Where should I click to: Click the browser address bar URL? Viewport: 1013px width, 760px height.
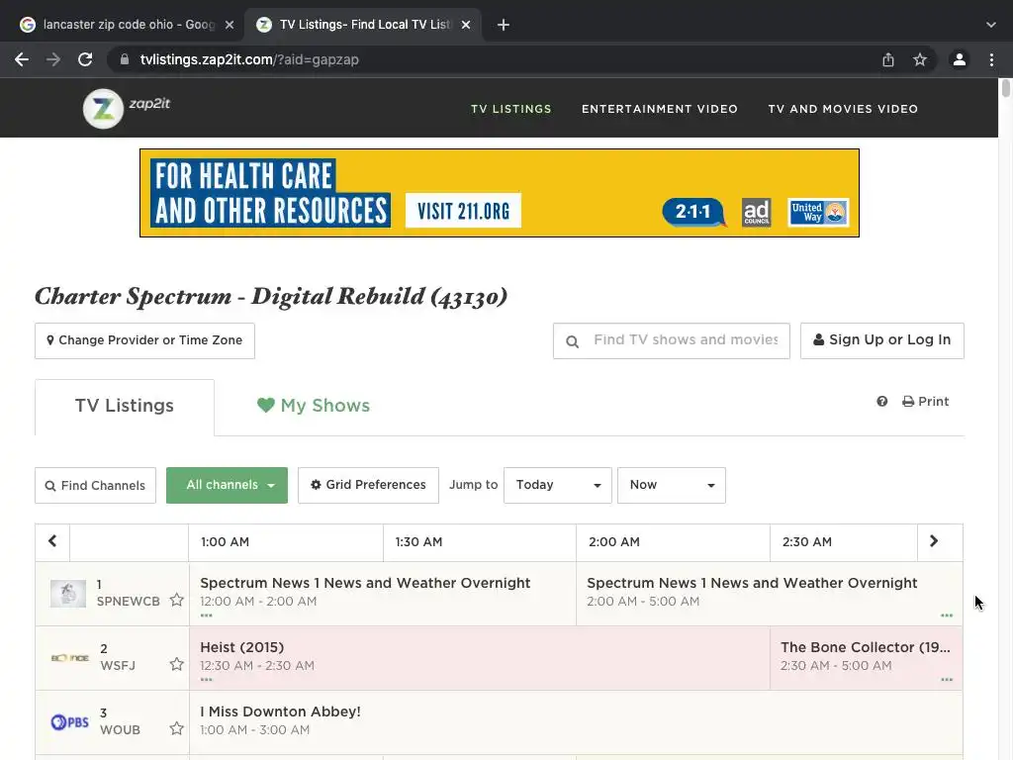pos(249,59)
